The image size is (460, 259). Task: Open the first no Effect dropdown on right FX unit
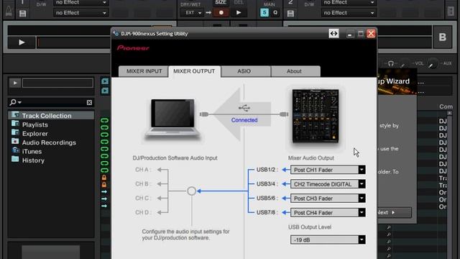click(349, 3)
